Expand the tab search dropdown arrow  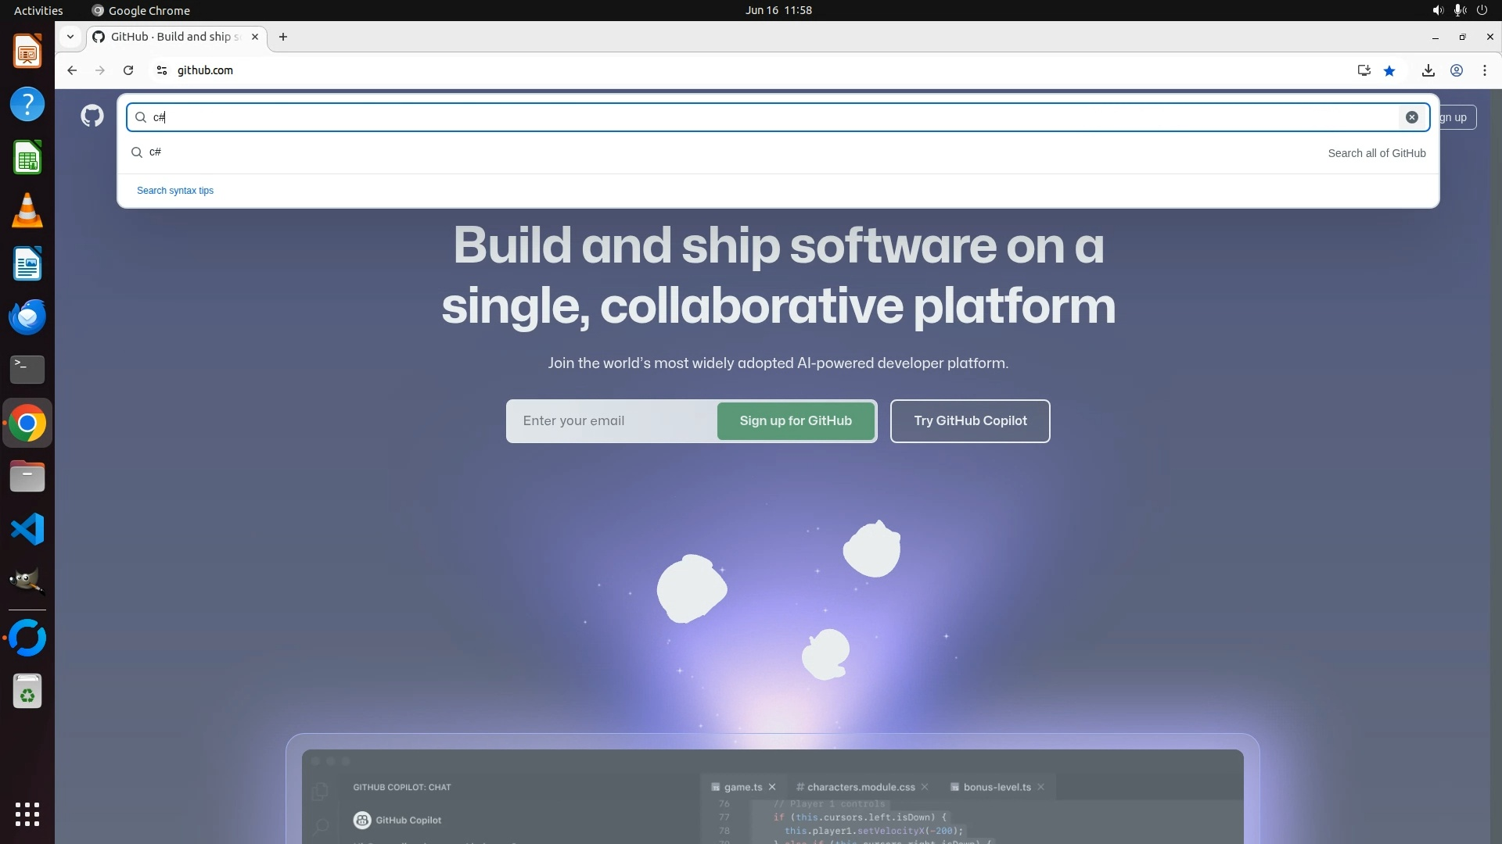tap(70, 37)
